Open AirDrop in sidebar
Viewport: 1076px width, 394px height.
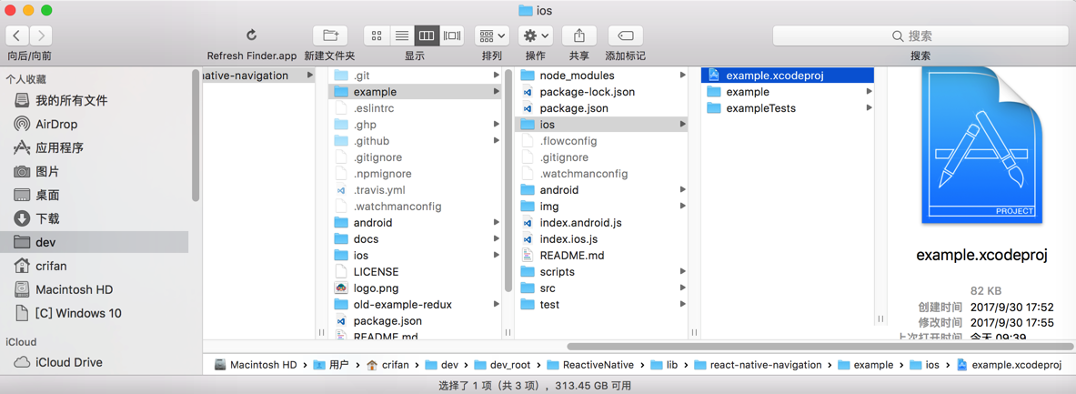pyautogui.click(x=94, y=125)
